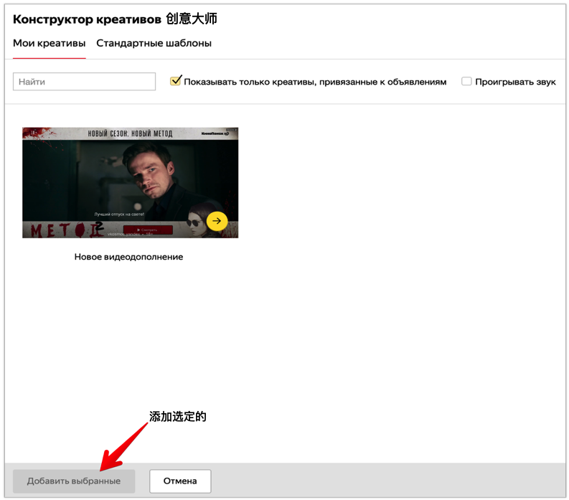Cancel with the Отмена button
The height and width of the screenshot is (500, 569).
[x=180, y=481]
